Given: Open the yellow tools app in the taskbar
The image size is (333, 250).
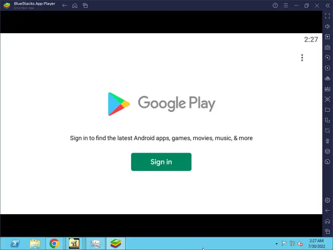Looking at the screenshot, I should coord(74,243).
